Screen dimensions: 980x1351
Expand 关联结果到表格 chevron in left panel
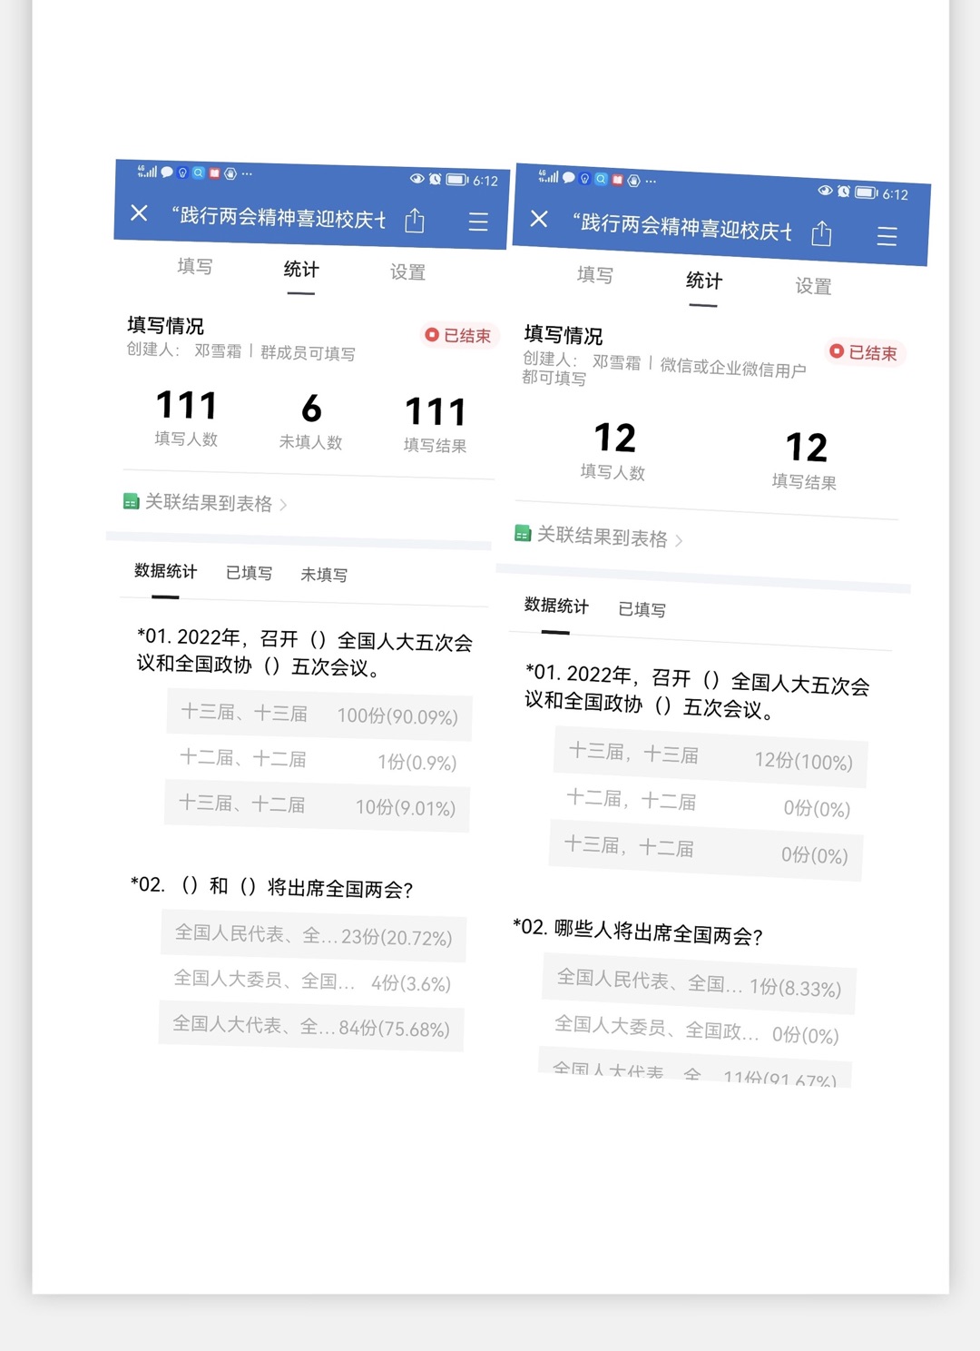coord(284,505)
